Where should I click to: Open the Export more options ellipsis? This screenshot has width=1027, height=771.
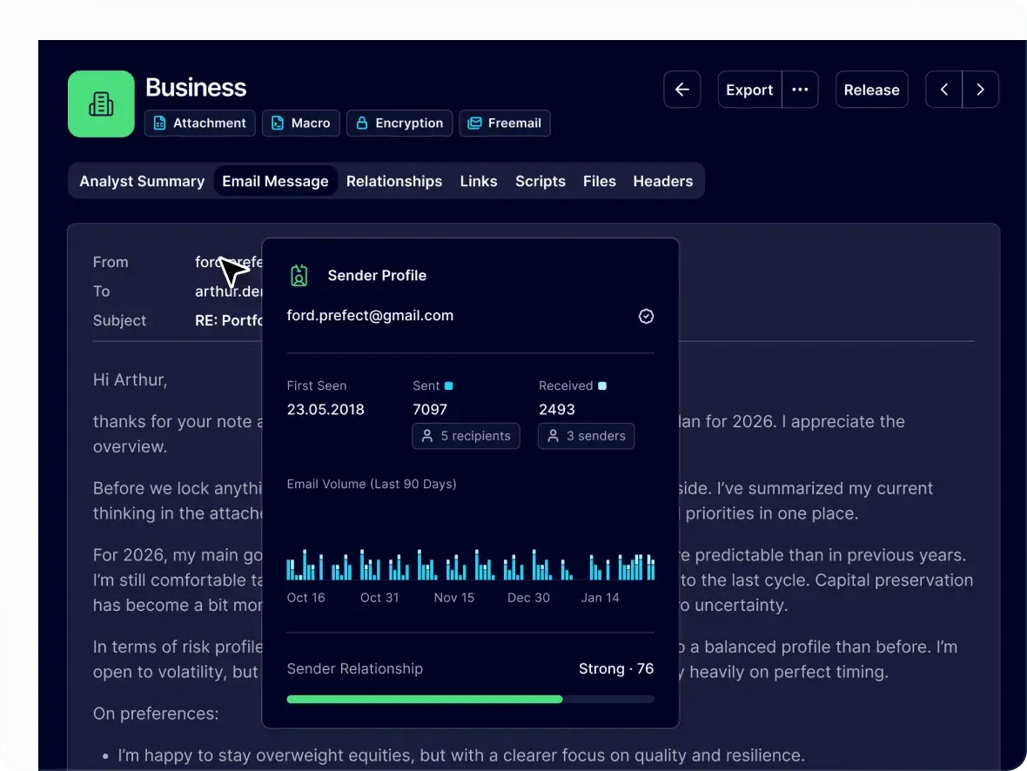coord(800,90)
